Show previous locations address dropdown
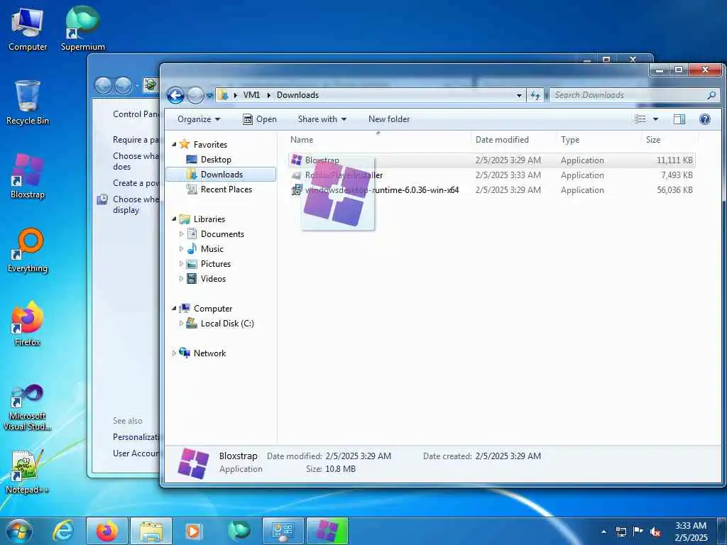The width and height of the screenshot is (727, 545). click(519, 96)
